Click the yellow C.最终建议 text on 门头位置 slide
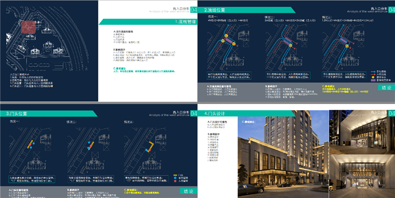The image size is (395, 198). click(x=132, y=190)
